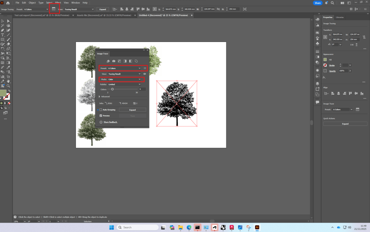Click the Expand button under Quick Actions
370x232 pixels.
[x=345, y=124]
